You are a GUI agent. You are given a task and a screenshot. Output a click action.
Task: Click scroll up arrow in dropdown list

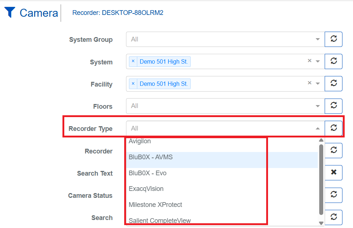pos(321,140)
